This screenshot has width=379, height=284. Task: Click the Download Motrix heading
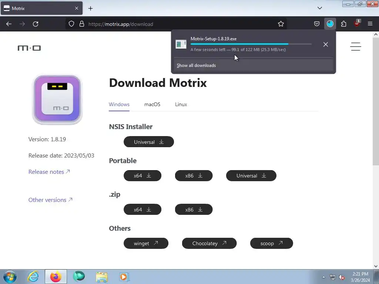tap(158, 83)
